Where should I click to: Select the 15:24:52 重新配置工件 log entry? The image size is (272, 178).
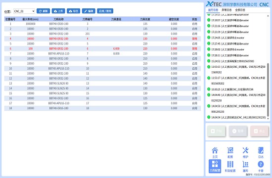click(232, 61)
